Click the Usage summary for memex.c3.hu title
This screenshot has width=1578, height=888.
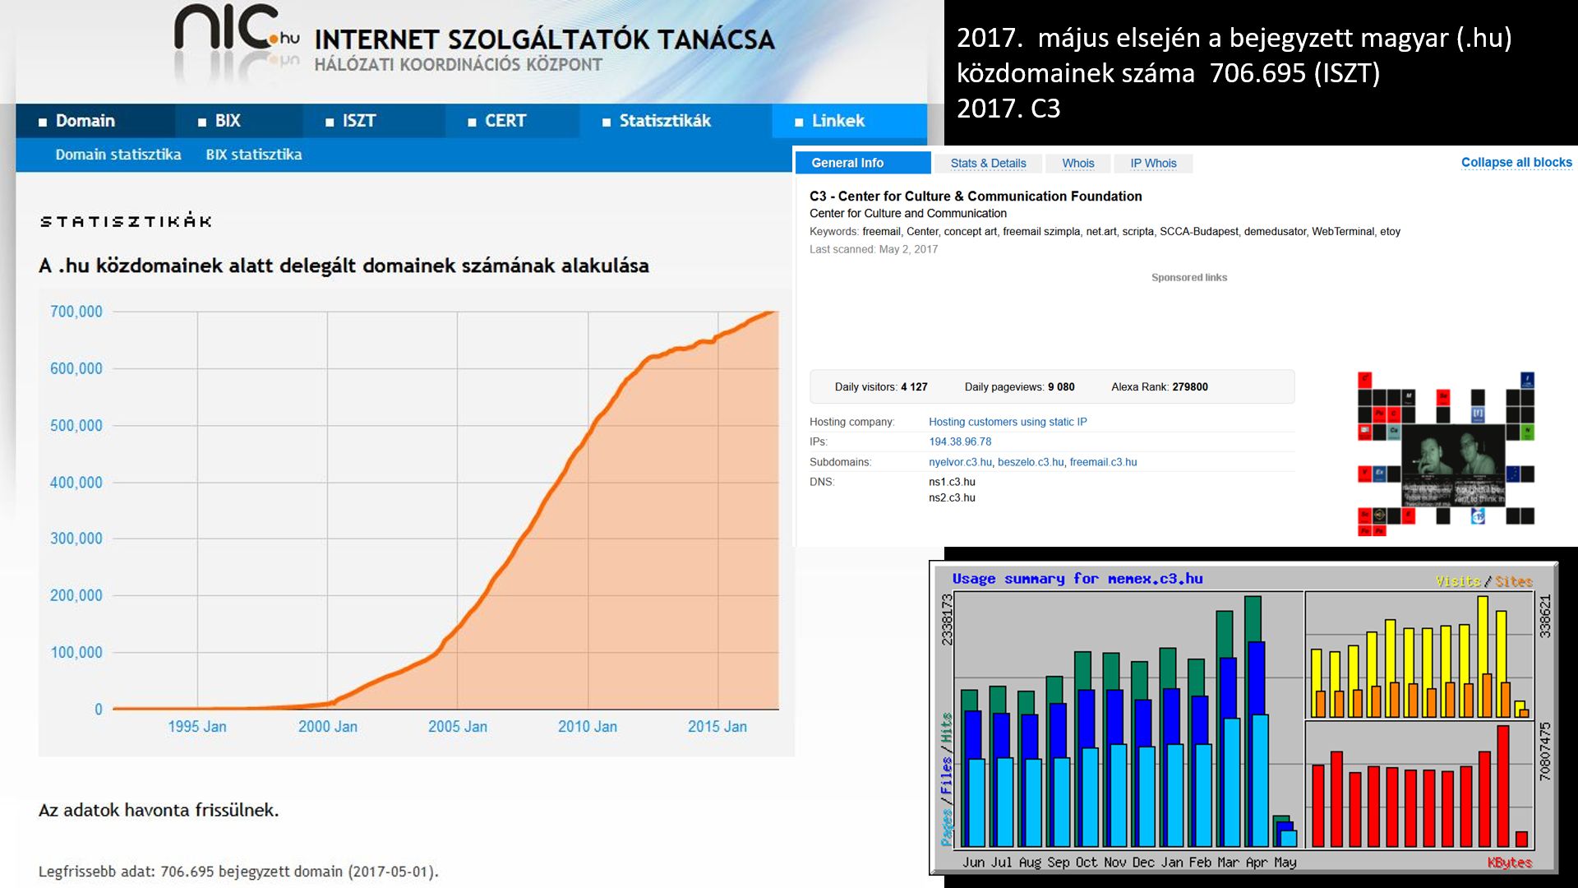coord(1077,579)
